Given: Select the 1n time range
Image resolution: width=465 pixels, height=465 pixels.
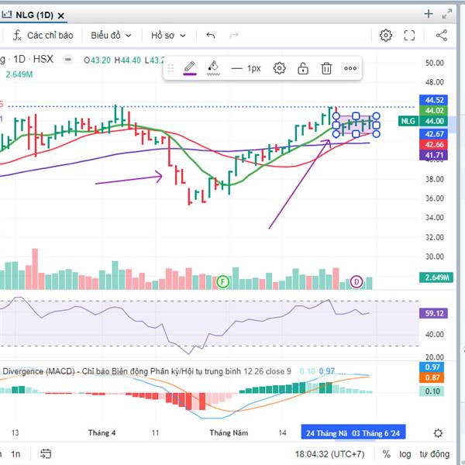Looking at the screenshot, I should [15, 454].
